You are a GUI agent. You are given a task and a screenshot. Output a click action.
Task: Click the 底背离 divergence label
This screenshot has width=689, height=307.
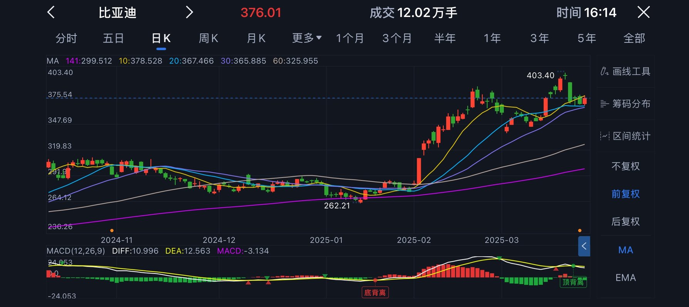tap(375, 293)
